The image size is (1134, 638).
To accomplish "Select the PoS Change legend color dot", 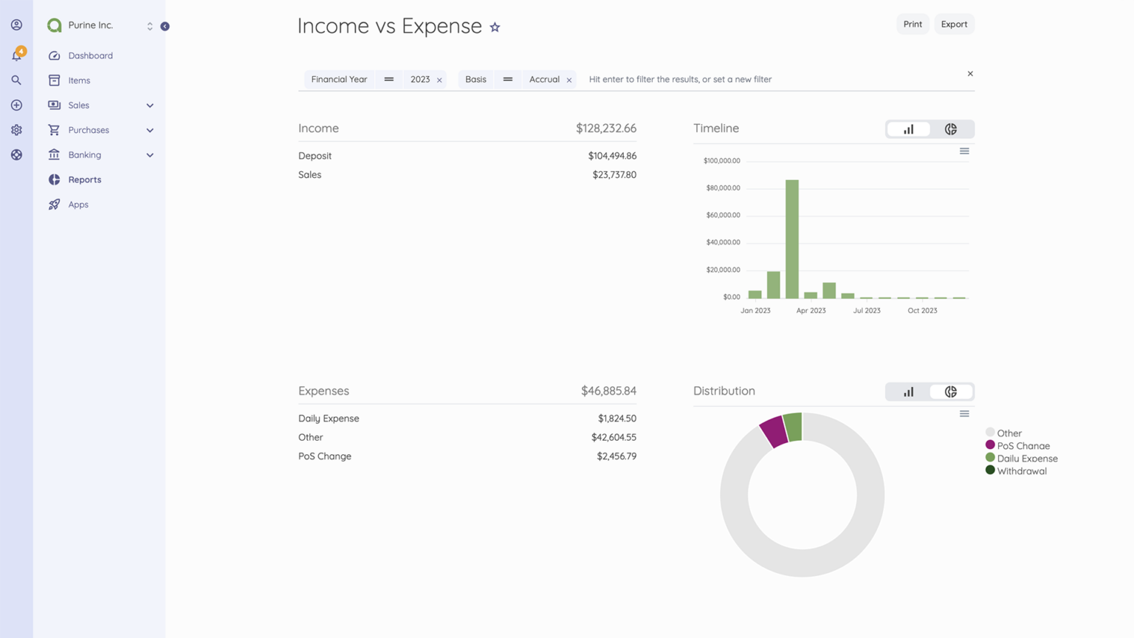I will click(x=989, y=445).
